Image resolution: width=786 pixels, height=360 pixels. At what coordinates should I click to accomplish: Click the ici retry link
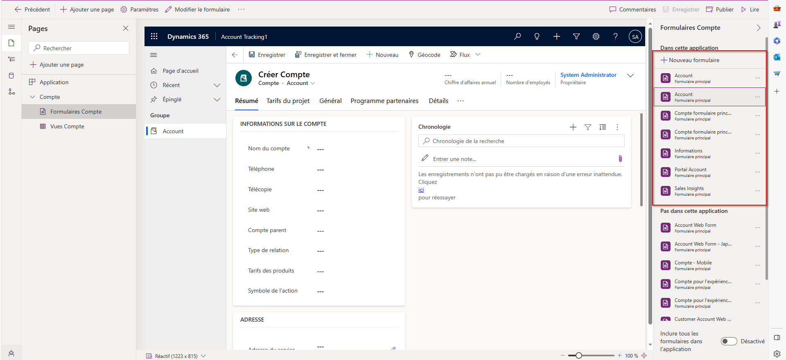(421, 190)
